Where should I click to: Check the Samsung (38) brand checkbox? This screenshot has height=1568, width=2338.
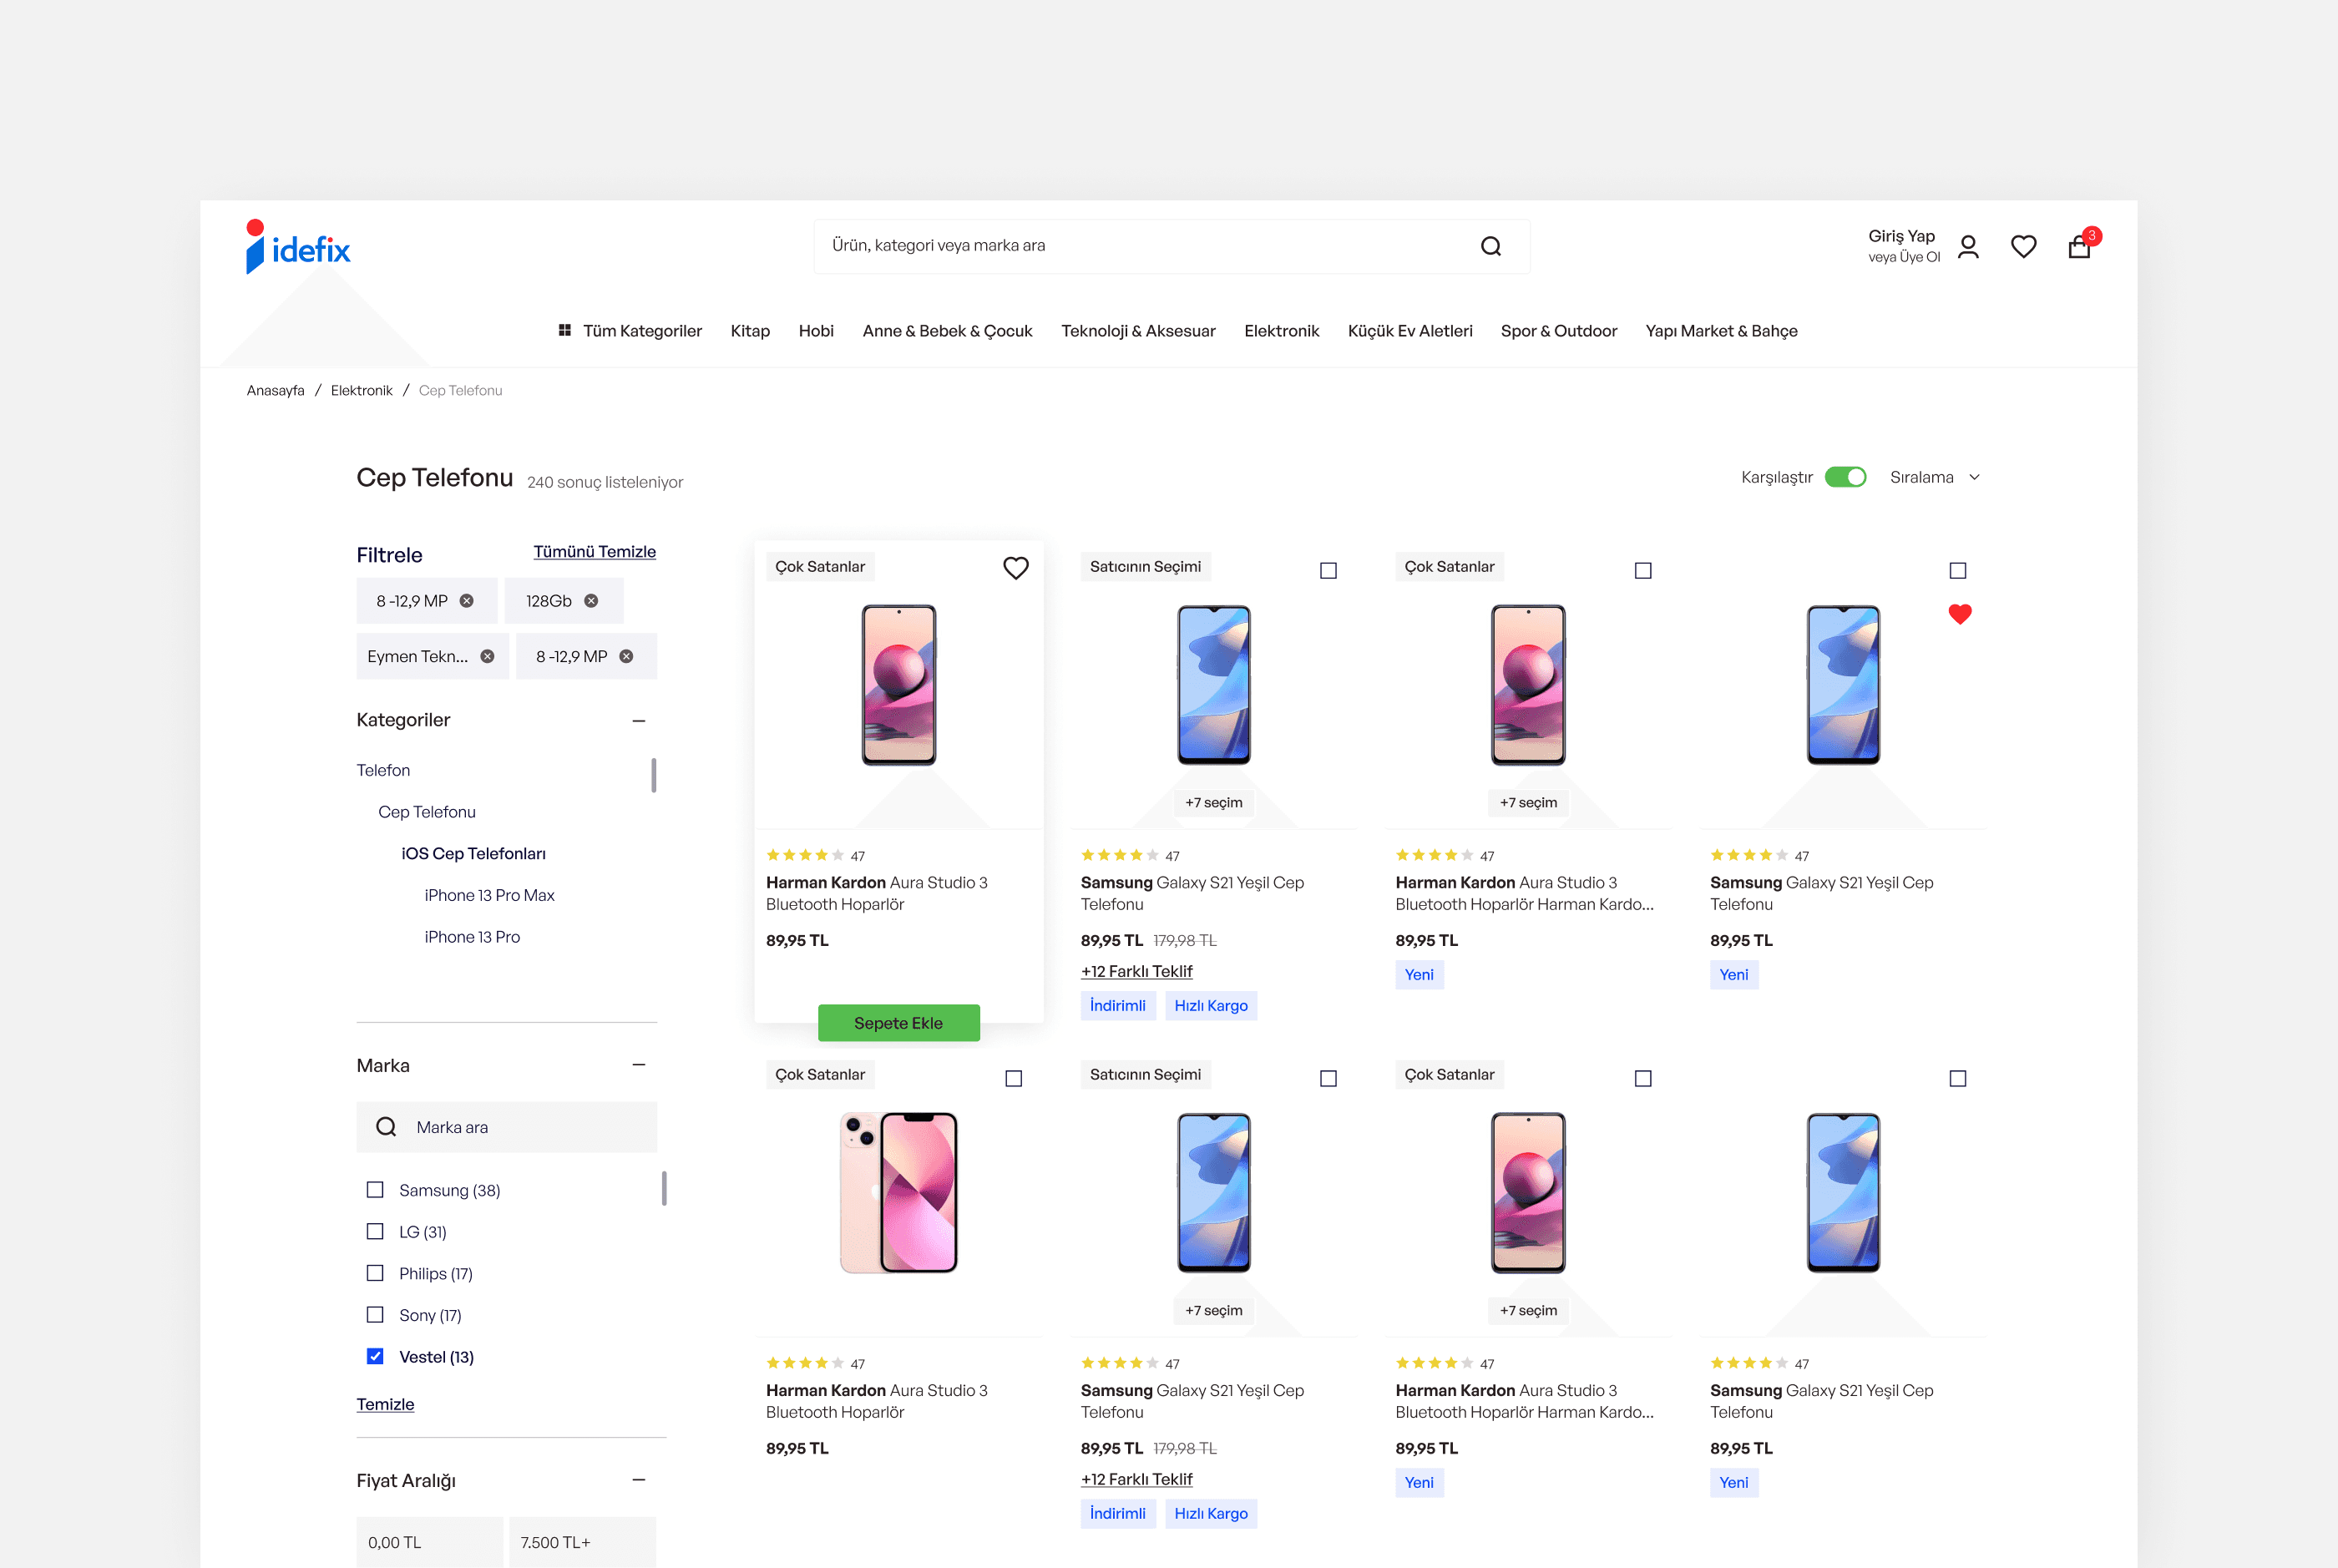click(x=375, y=1190)
